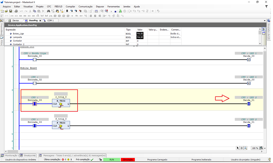Click the Cut scissors icon
Viewport: 273px width, 163px height.
(30, 11)
